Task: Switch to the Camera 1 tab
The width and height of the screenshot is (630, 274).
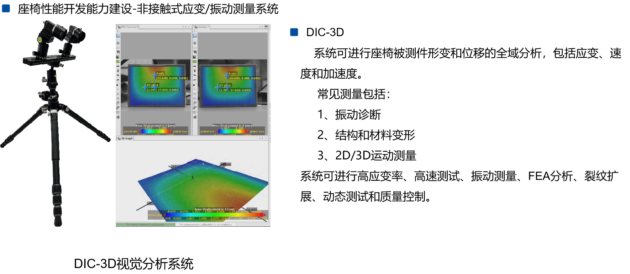Action: coord(201,27)
